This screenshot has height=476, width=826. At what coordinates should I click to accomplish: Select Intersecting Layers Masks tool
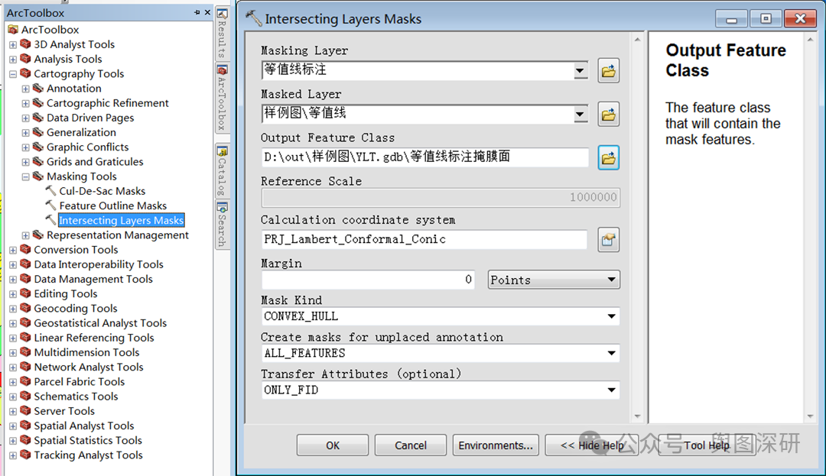coord(121,220)
